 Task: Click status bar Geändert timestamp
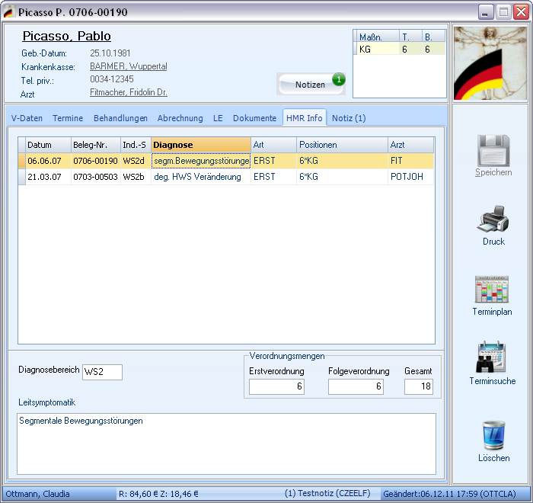point(449,494)
